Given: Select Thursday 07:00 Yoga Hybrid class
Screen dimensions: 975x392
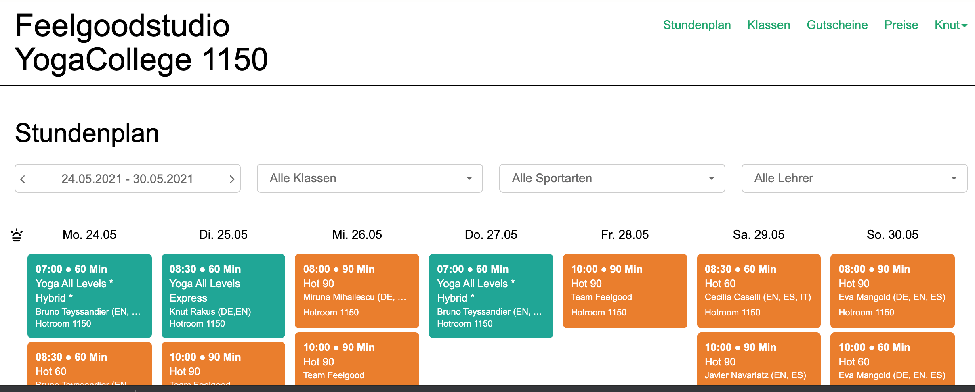Looking at the screenshot, I should coord(491,296).
